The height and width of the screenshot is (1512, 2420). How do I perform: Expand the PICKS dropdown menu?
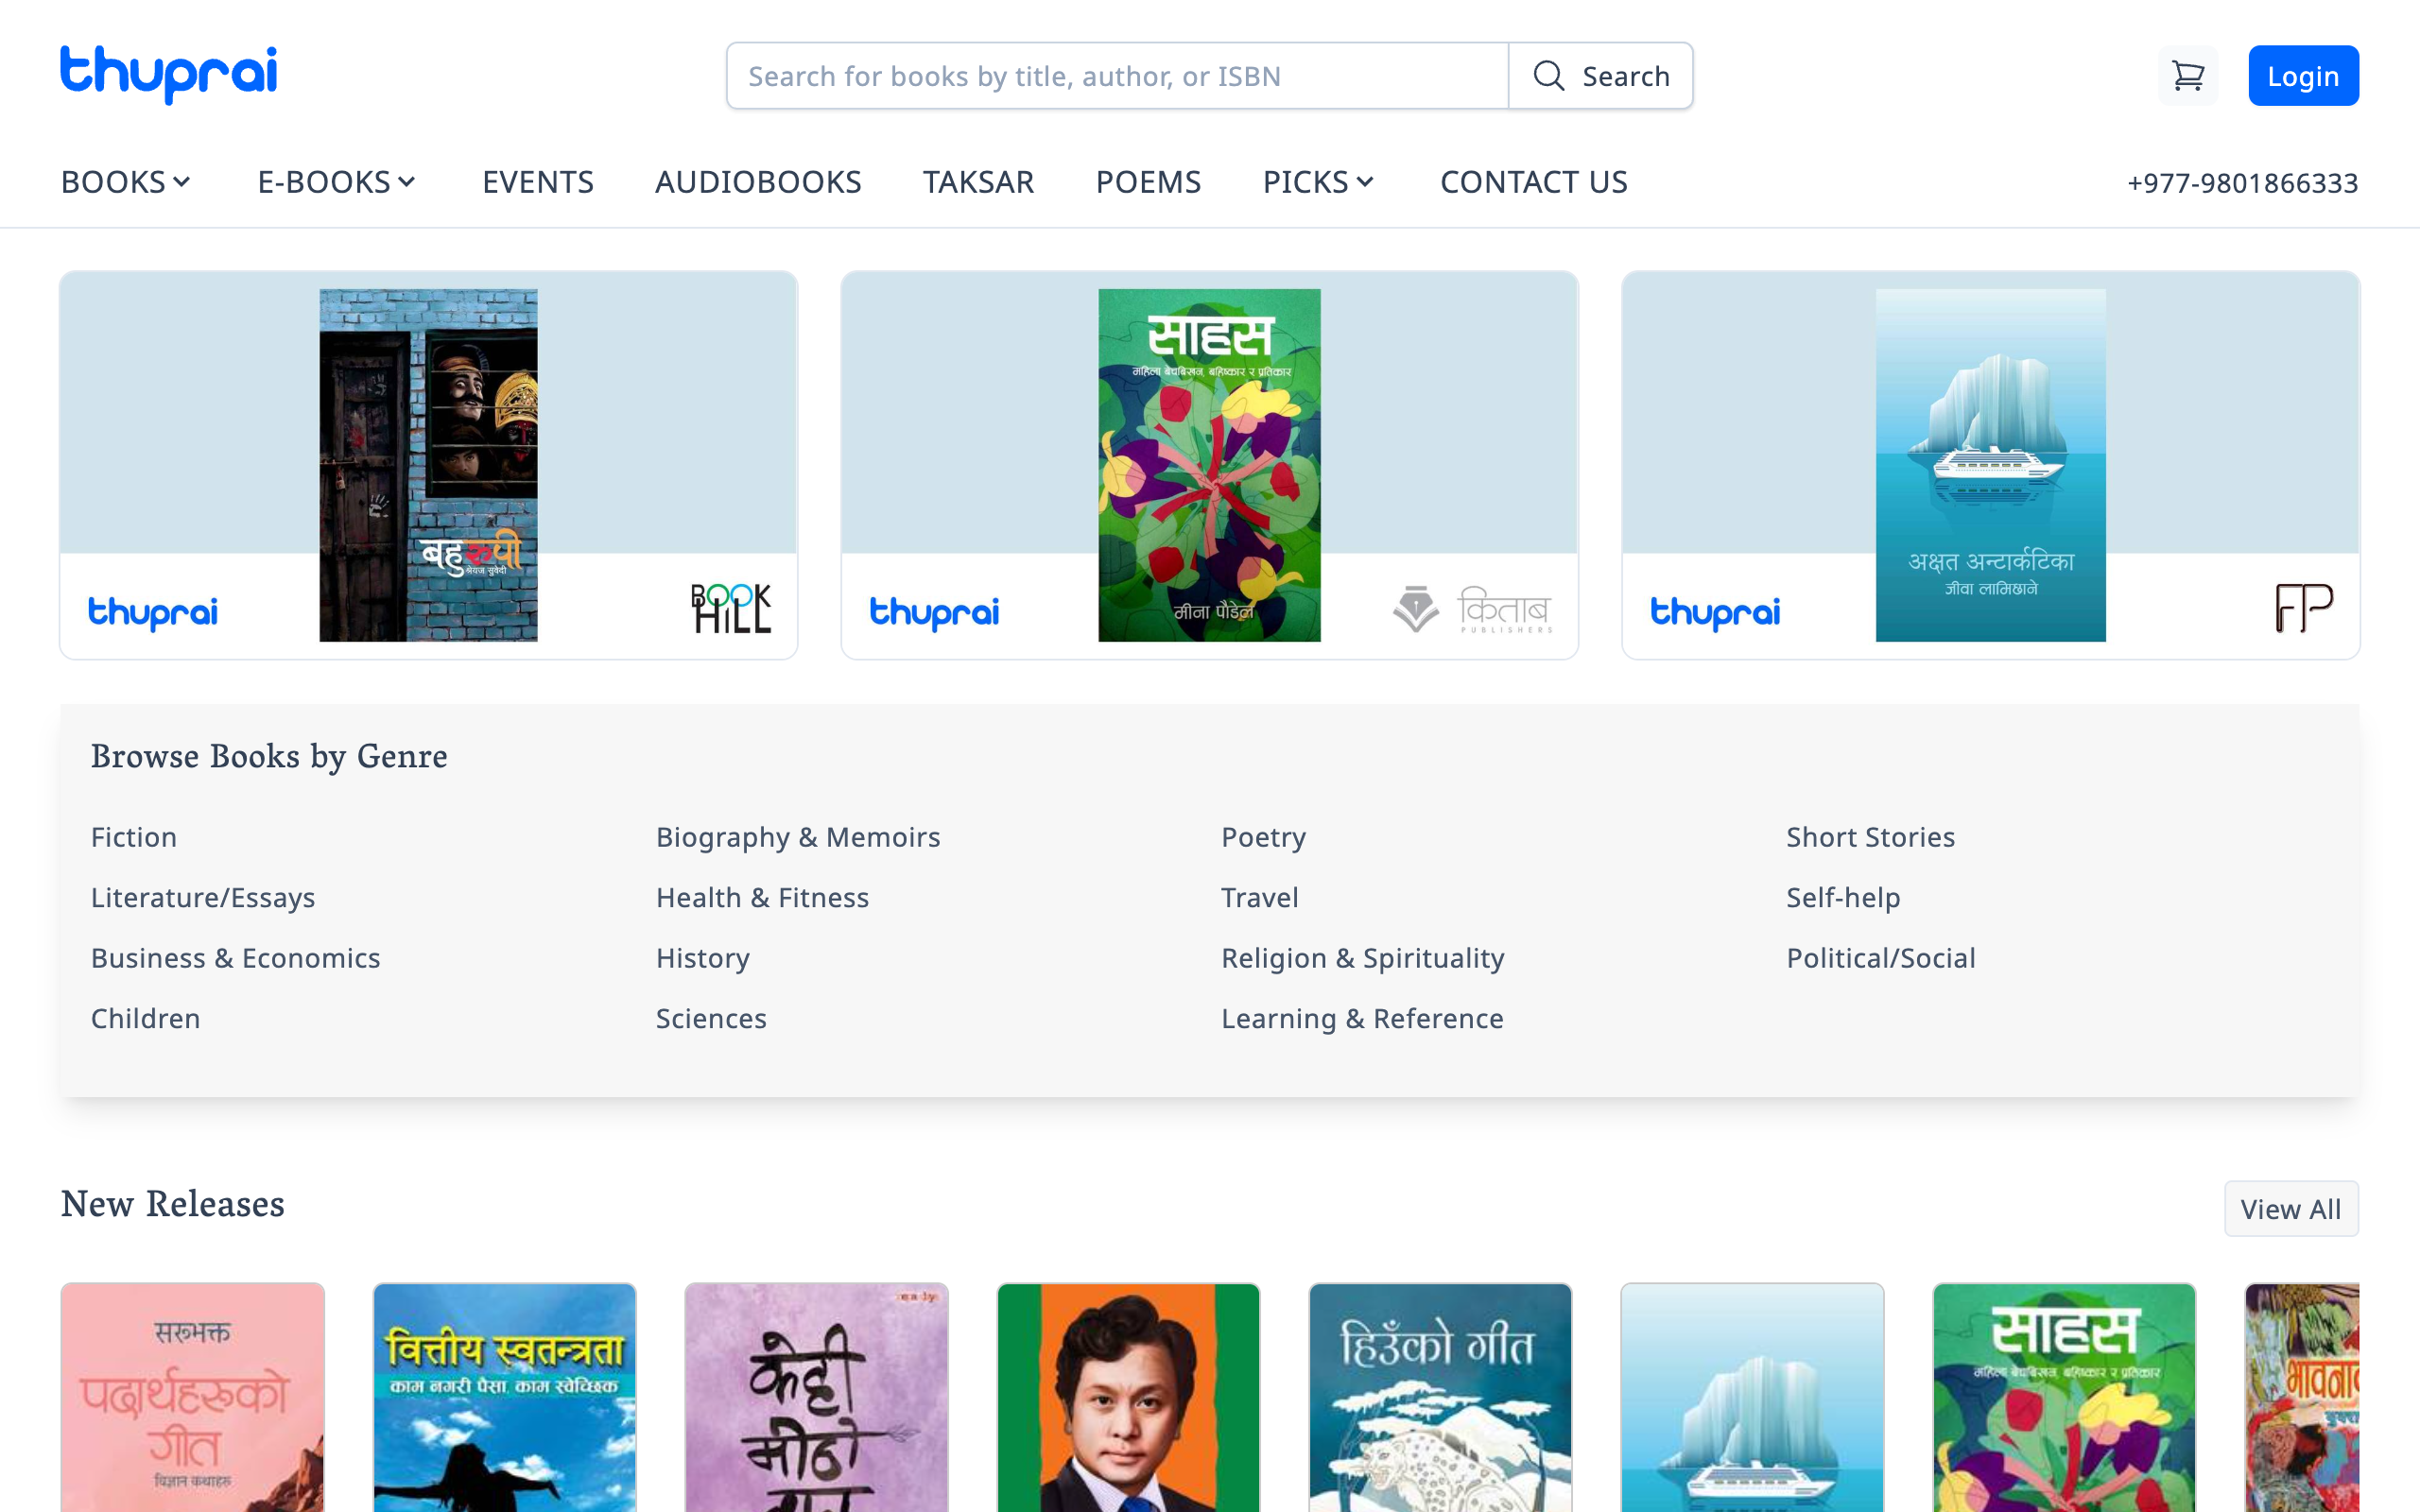(1318, 182)
